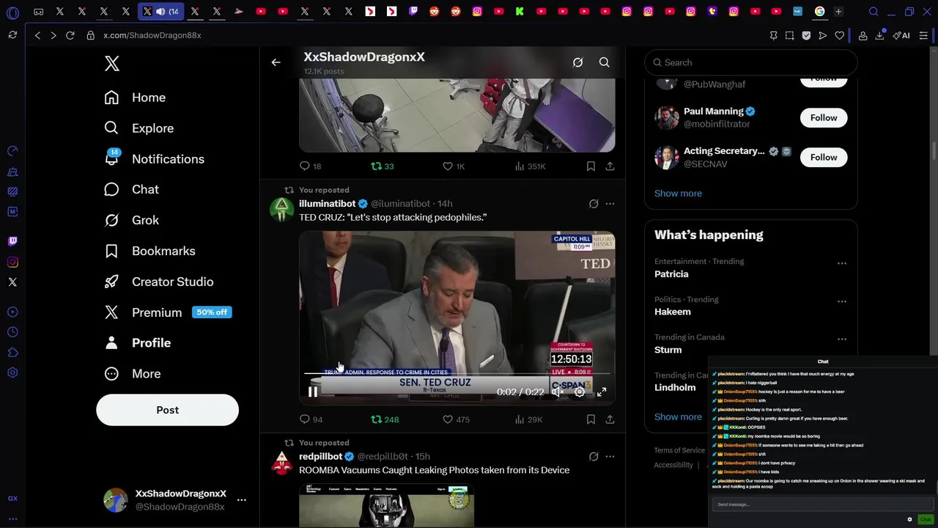Open the X logo home icon
The height and width of the screenshot is (528, 938).
coord(112,64)
